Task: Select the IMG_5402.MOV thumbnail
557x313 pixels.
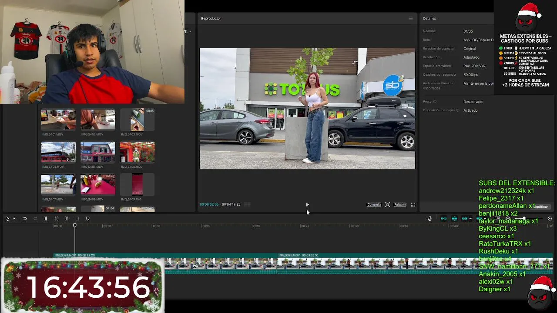Action: click(x=98, y=120)
